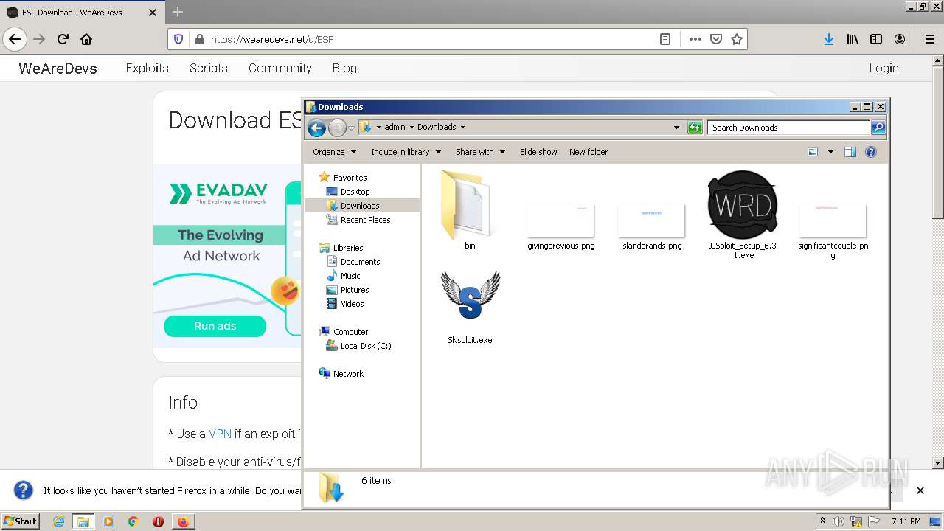The width and height of the screenshot is (944, 531).
Task: Select the bin folder
Action: tap(470, 210)
